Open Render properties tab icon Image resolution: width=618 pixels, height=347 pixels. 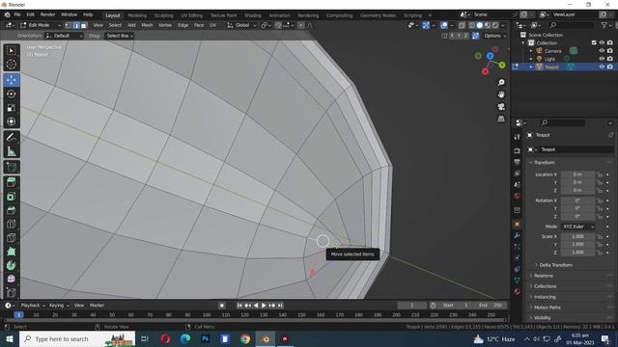pos(518,150)
